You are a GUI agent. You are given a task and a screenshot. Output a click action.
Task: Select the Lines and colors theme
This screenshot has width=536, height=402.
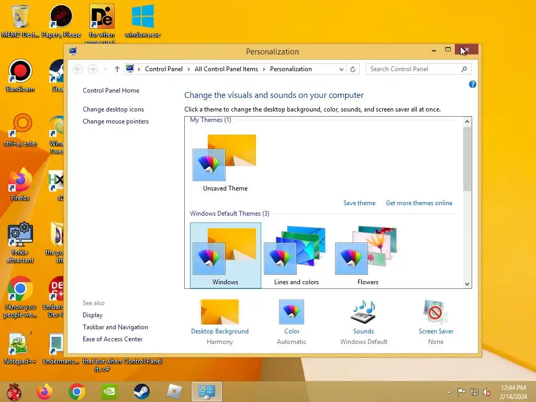[x=296, y=255]
